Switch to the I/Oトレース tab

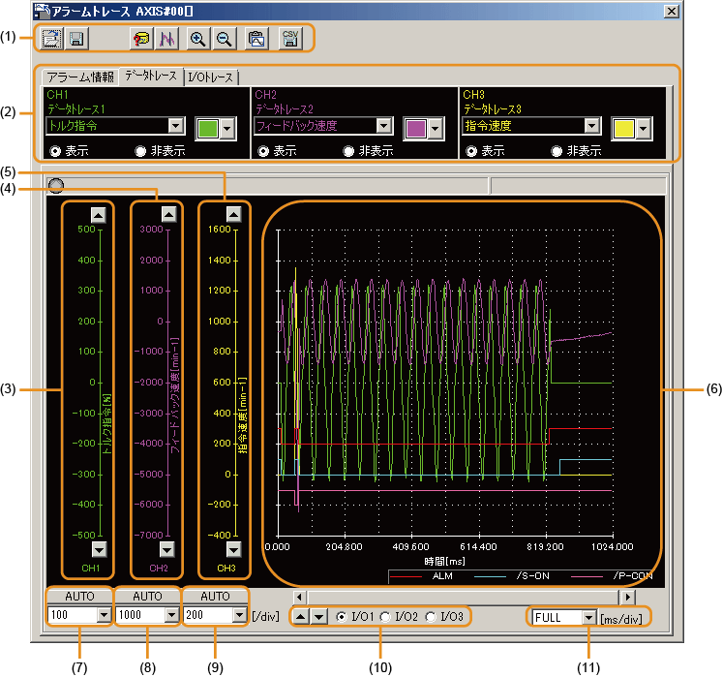point(211,77)
